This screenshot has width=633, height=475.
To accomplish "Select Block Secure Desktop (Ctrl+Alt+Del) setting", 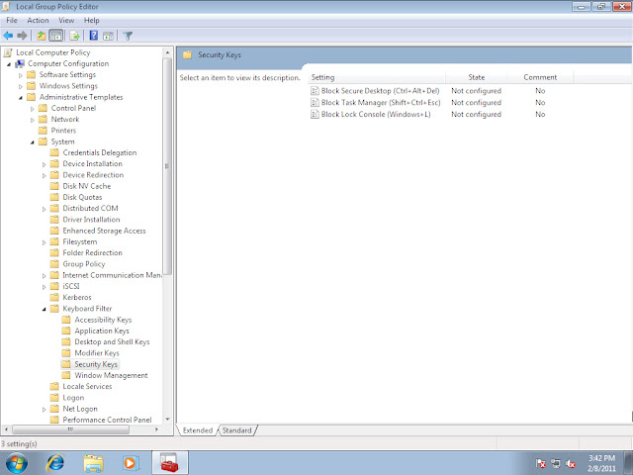I will [x=380, y=91].
